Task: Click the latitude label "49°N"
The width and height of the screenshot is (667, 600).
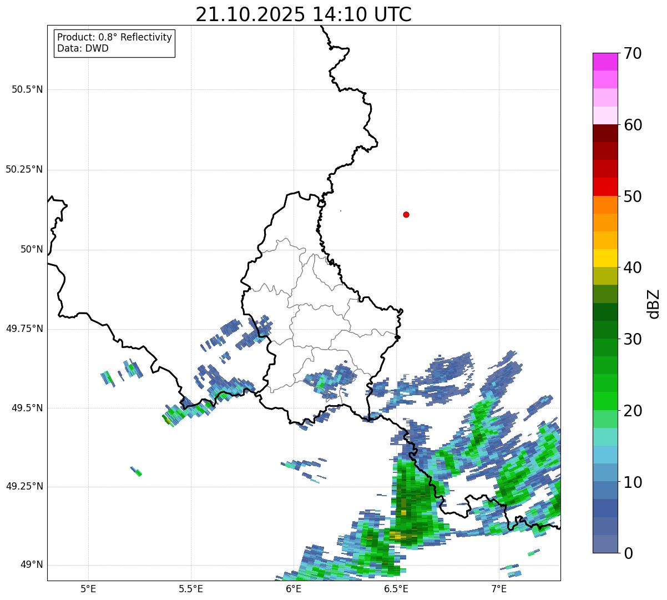Action: pyautogui.click(x=32, y=565)
